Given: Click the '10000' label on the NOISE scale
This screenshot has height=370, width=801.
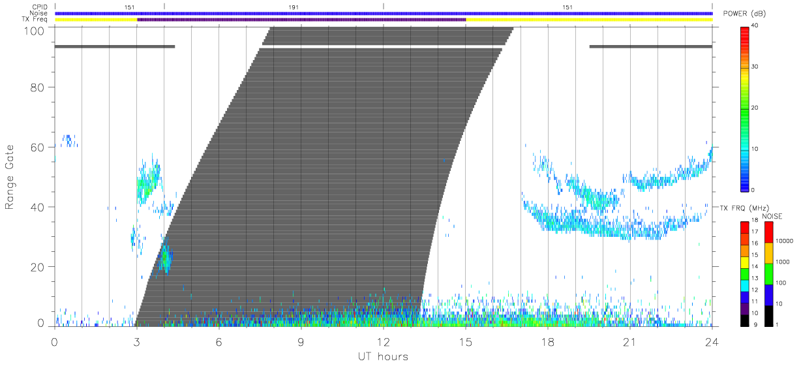Looking at the screenshot, I should [784, 241].
